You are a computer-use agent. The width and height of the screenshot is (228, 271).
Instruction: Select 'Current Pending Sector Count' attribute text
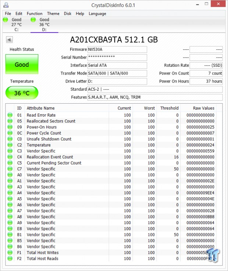54,163
